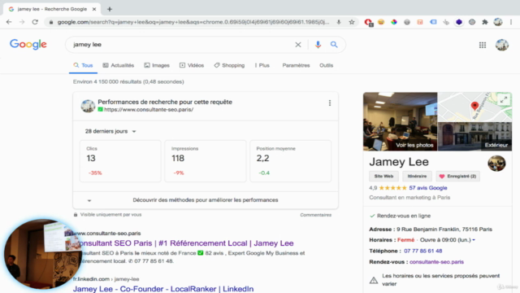Open the Google account avatar
The image size is (520, 293).
pos(502,45)
